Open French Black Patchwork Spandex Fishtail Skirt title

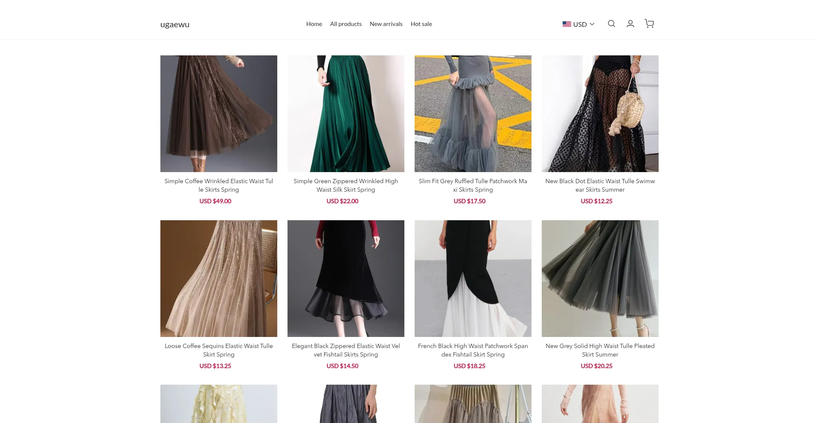point(473,350)
